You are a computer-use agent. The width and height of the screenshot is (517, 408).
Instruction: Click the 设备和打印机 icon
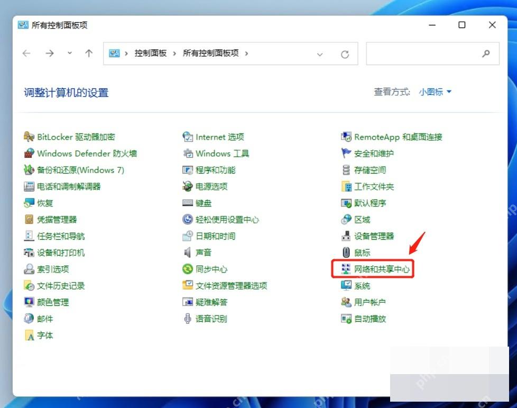(x=29, y=252)
